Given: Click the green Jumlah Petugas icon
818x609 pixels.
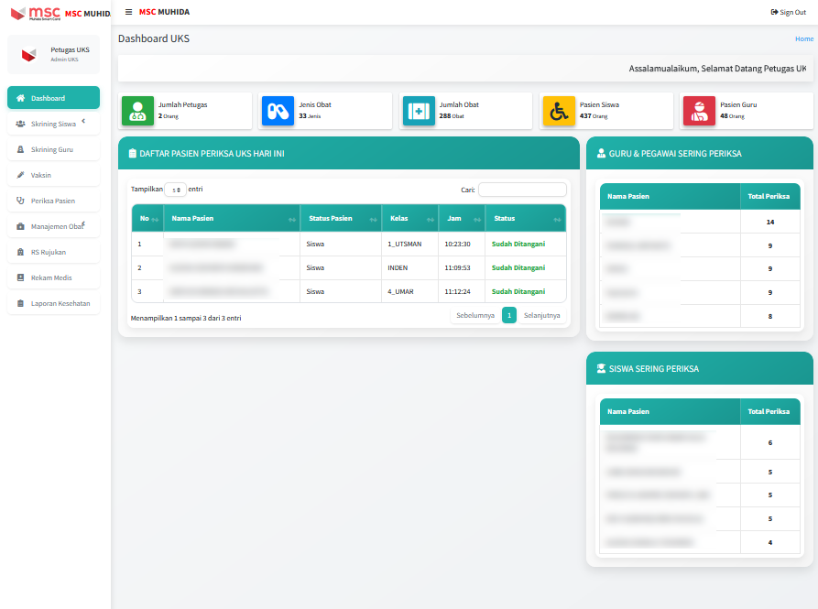Looking at the screenshot, I should (138, 111).
